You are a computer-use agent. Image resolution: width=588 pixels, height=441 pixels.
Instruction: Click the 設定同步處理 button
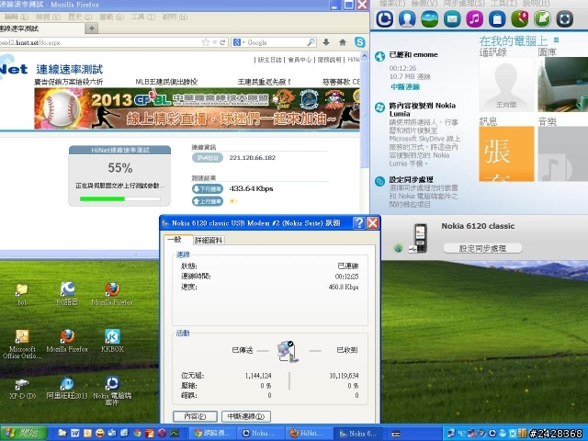(x=482, y=248)
